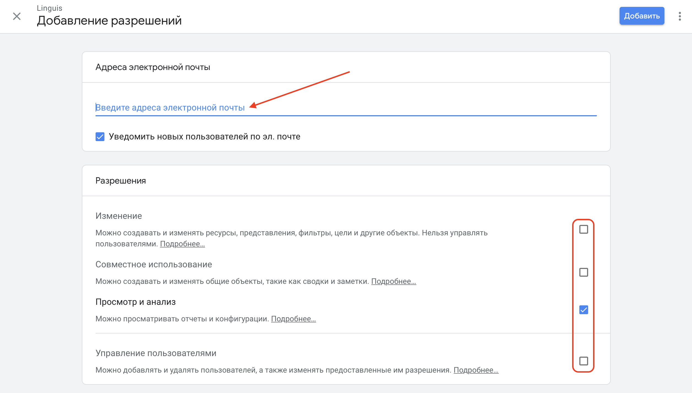This screenshot has height=393, width=692.
Task: Enable the Изменение permission checkbox
Action: coord(583,229)
